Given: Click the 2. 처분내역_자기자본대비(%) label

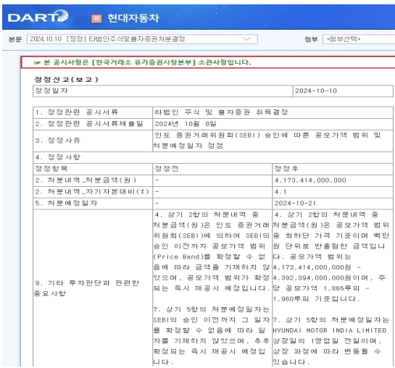Looking at the screenshot, I should pos(92,192).
